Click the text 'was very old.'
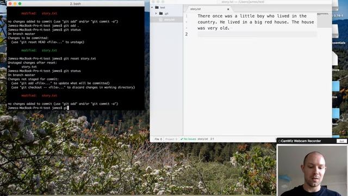The image size is (348, 196). coord(213,28)
